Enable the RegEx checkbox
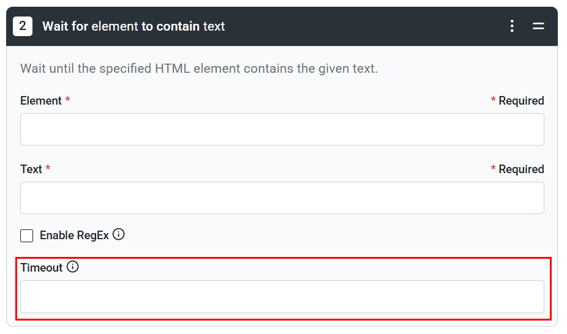This screenshot has height=334, width=567. pyautogui.click(x=26, y=236)
